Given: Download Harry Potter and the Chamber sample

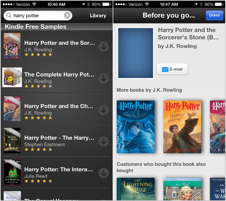Looking at the screenshot, I should [x=104, y=110].
